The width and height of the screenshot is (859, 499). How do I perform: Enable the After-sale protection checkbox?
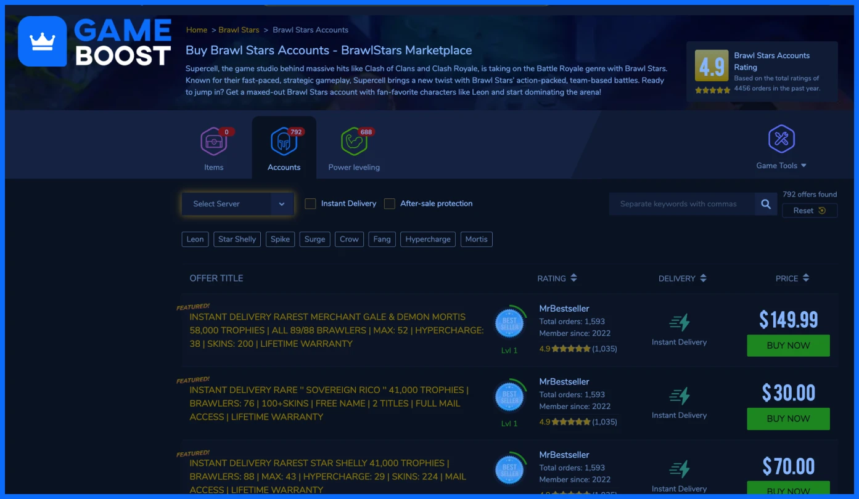click(389, 203)
